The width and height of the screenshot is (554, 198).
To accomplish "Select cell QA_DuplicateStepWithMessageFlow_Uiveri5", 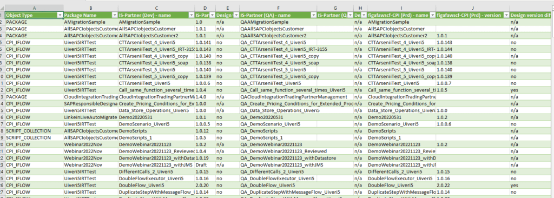I will coord(278,192).
